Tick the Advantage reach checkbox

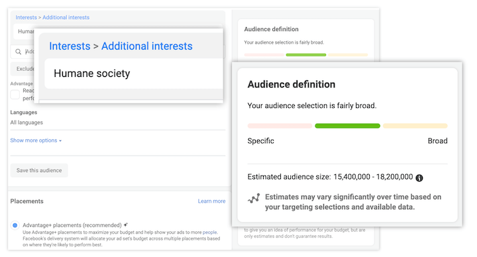(15, 95)
